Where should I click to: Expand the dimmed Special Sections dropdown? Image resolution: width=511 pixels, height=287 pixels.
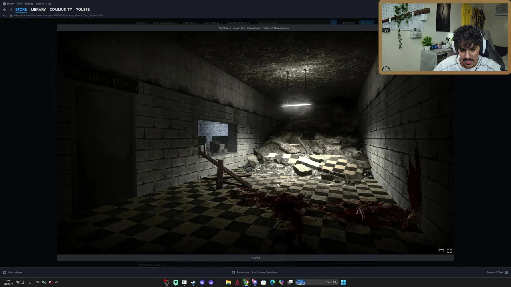pyautogui.click(x=238, y=23)
